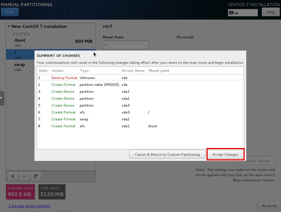This screenshot has height=212, width=281.
Task: Select the Destroy Format row
Action: click(140, 78)
